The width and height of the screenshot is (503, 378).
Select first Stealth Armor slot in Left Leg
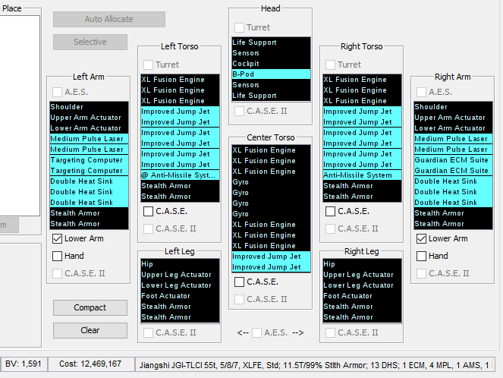click(x=180, y=307)
